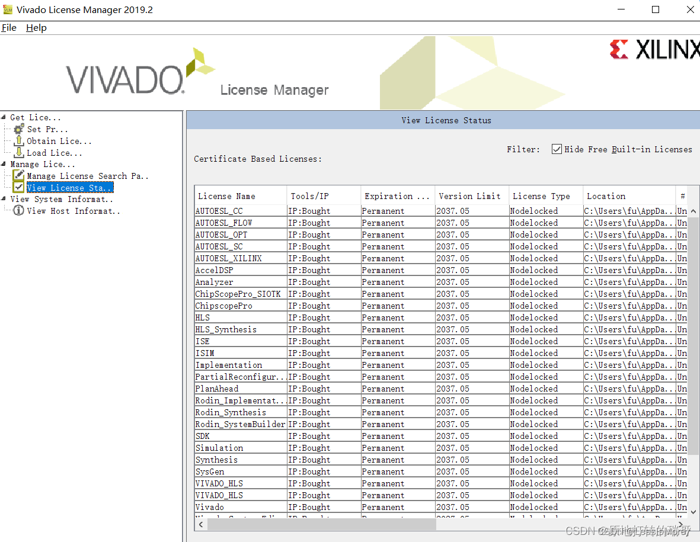Click the # column header
The image size is (700, 542).
pos(683,196)
